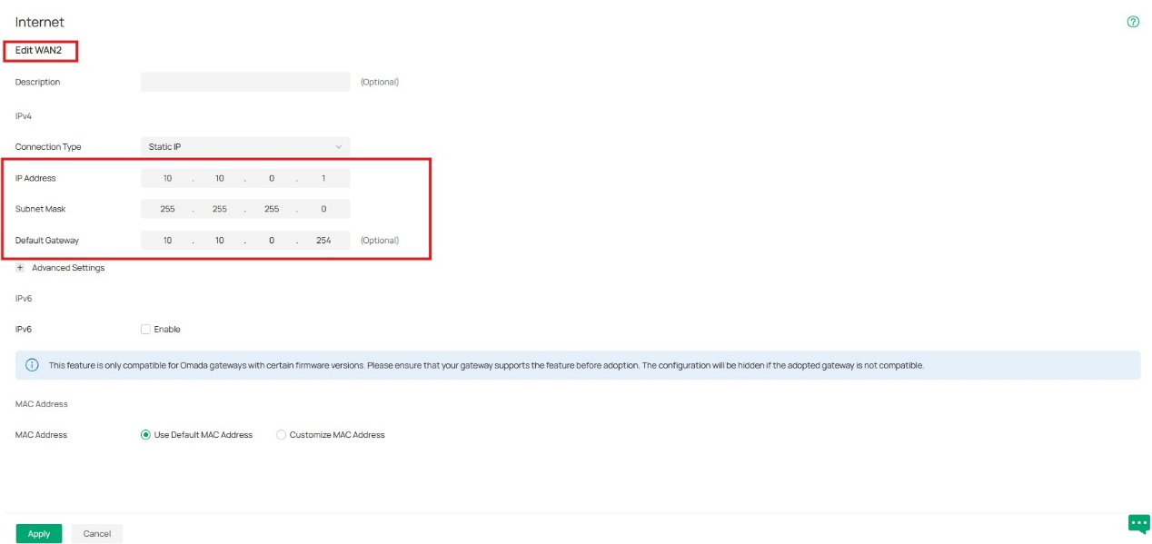Image resolution: width=1152 pixels, height=544 pixels.
Task: Click the second octet of the IP Address
Action: pyautogui.click(x=218, y=178)
